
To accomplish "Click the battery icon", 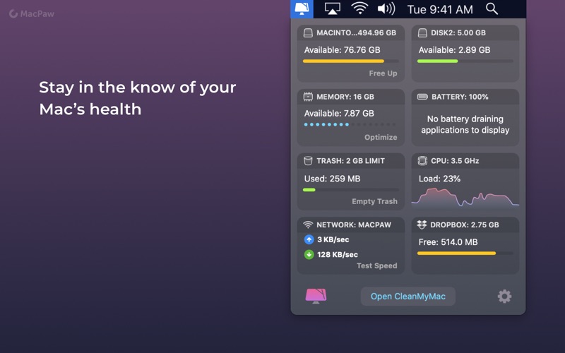I will tap(422, 97).
